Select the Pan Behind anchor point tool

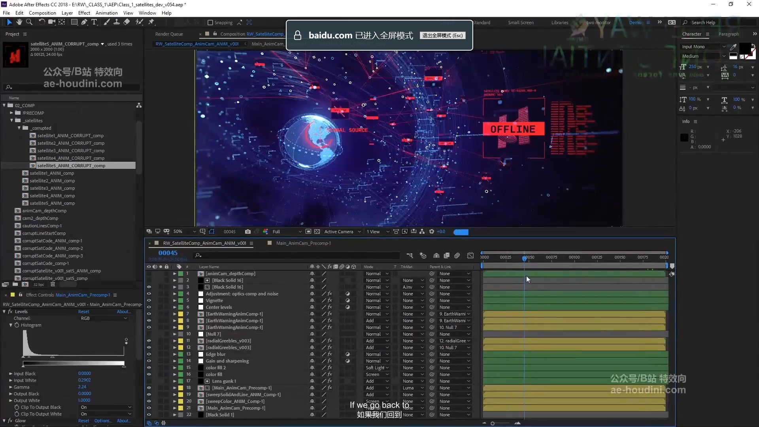62,22
